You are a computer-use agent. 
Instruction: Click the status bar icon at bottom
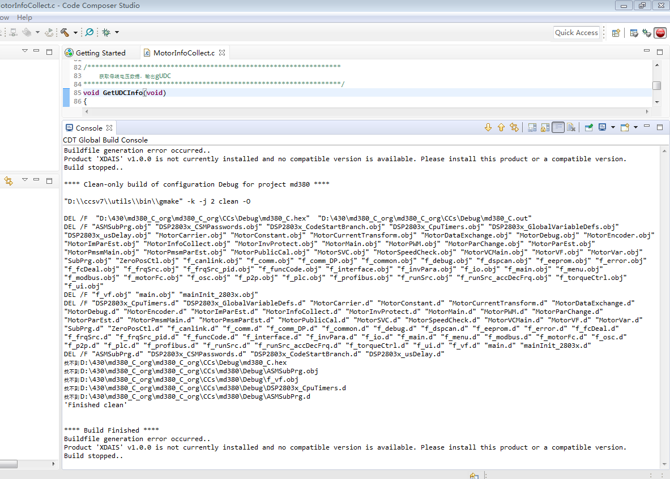tap(473, 476)
